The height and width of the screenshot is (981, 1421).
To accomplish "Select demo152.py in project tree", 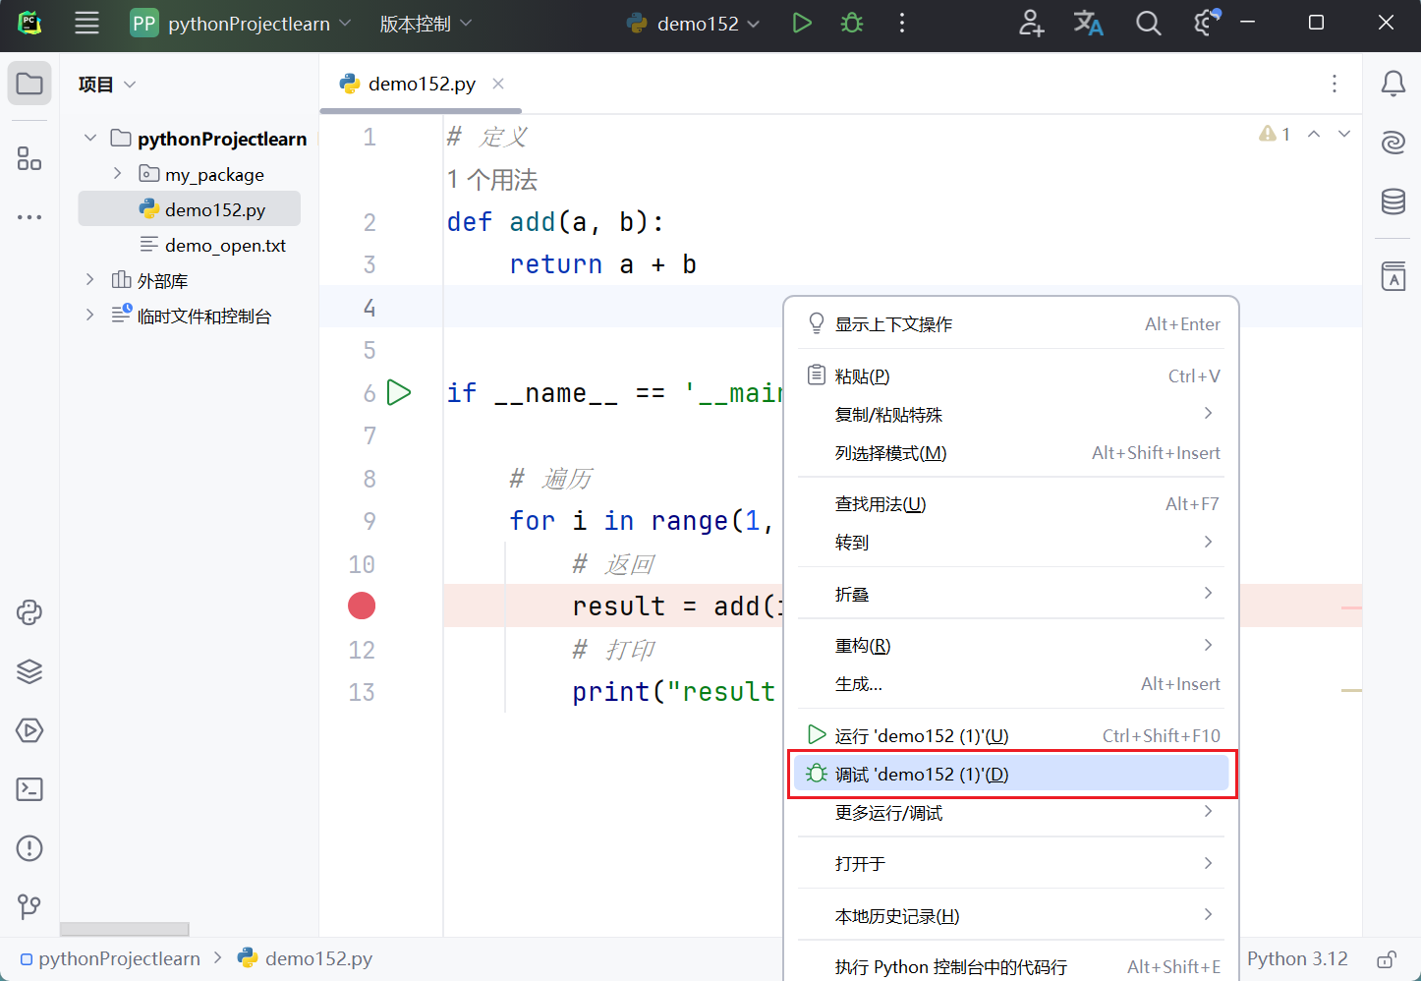I will click(x=190, y=209).
